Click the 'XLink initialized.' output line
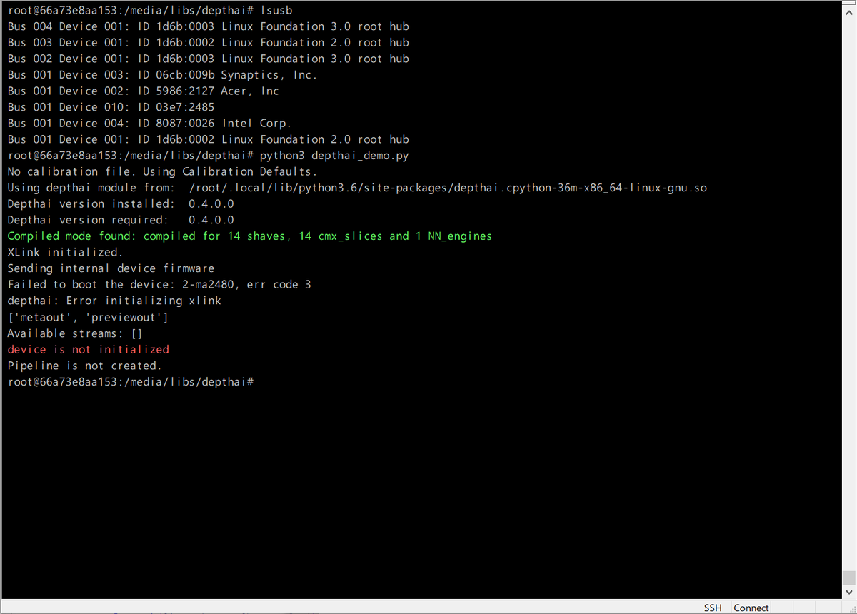 coord(64,252)
